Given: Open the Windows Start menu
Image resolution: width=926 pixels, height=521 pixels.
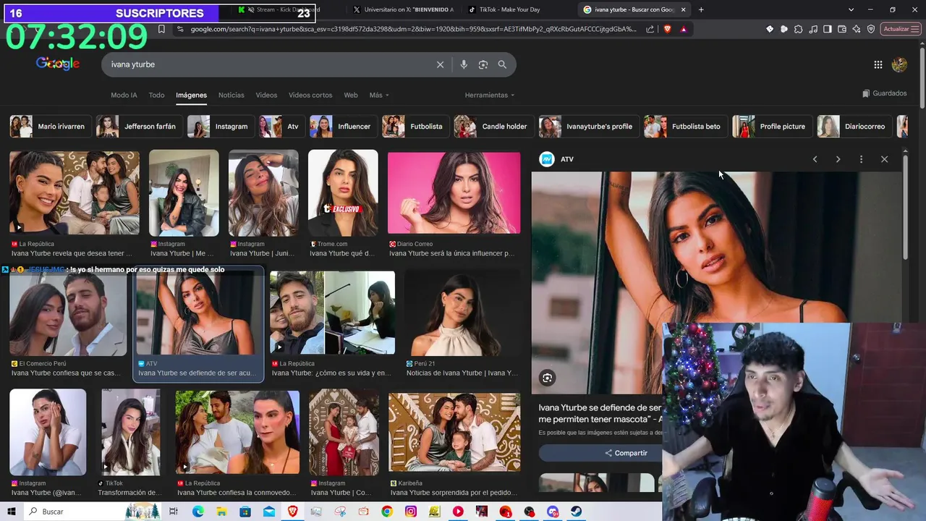Looking at the screenshot, I should 11,512.
